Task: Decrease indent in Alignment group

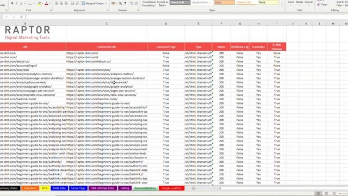Action: click(72, 3)
